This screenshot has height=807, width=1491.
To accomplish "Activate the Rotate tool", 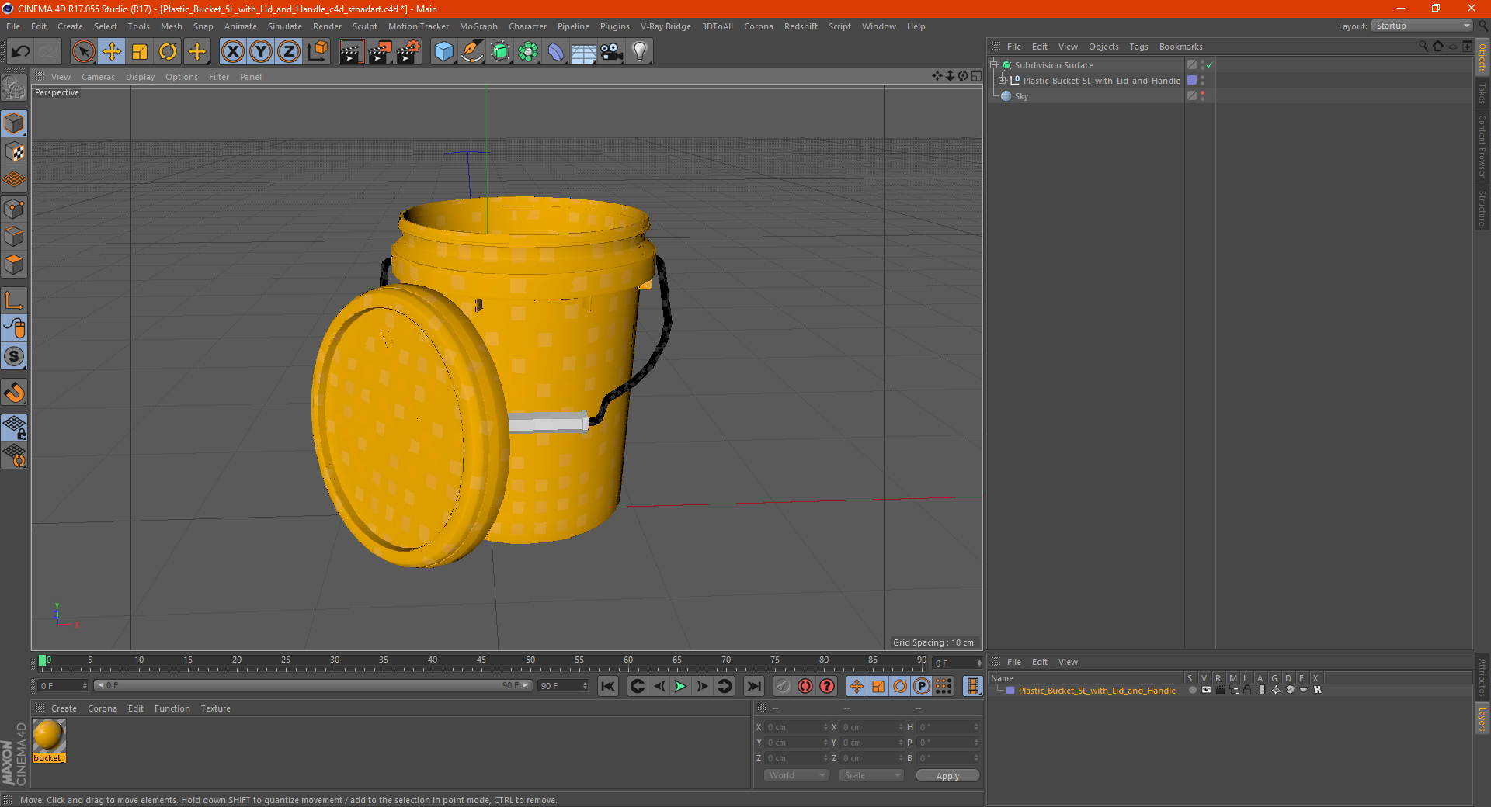I will pyautogui.click(x=168, y=52).
